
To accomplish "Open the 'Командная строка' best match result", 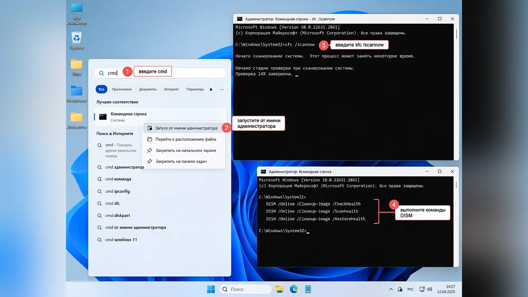I will click(x=160, y=117).
